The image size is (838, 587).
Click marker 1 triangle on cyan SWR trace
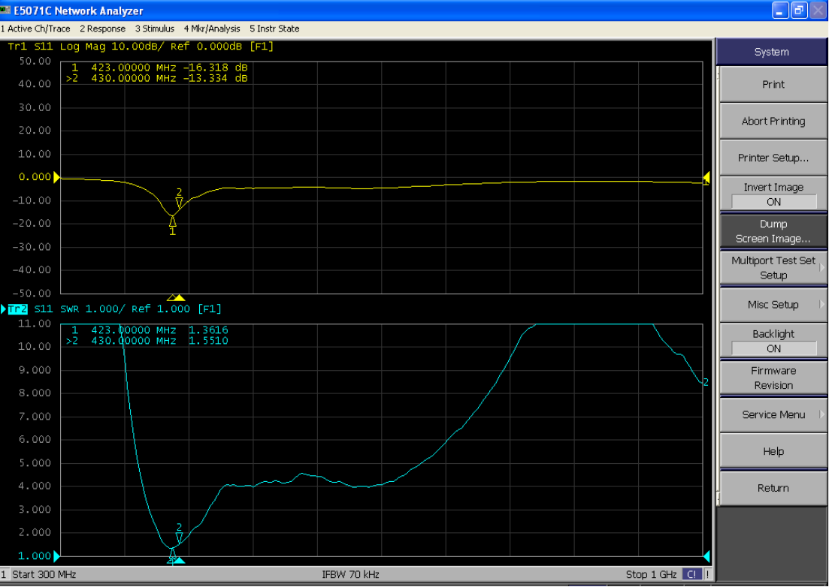(x=172, y=553)
